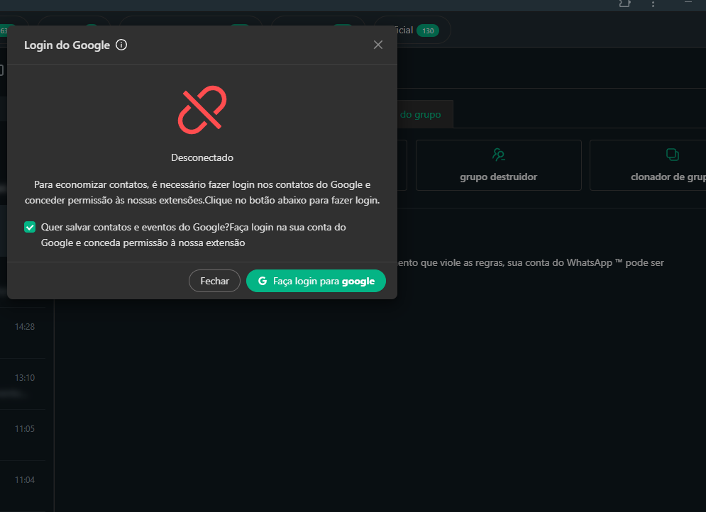The width and height of the screenshot is (706, 512).
Task: Open the chat from 11:05
Action: pos(23,435)
